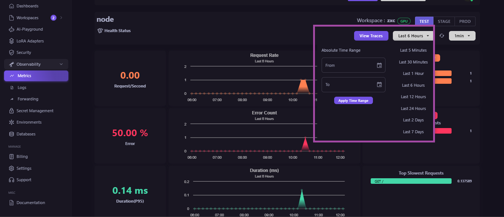Viewport: 504px width, 217px height.
Task: Select Last 7 Days range
Action: click(x=413, y=132)
